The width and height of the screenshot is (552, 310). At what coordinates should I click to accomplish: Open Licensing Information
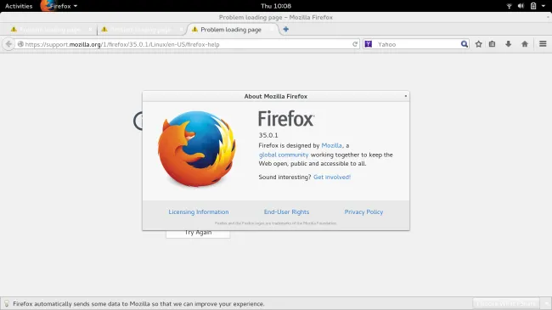click(199, 211)
